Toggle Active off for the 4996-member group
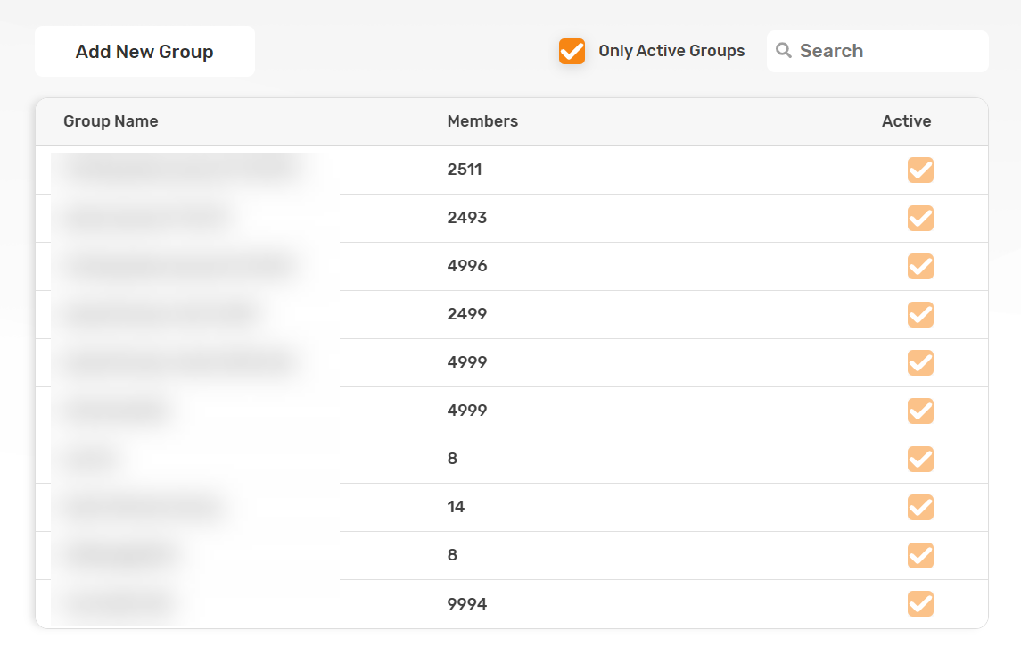The width and height of the screenshot is (1021, 647). [920, 266]
